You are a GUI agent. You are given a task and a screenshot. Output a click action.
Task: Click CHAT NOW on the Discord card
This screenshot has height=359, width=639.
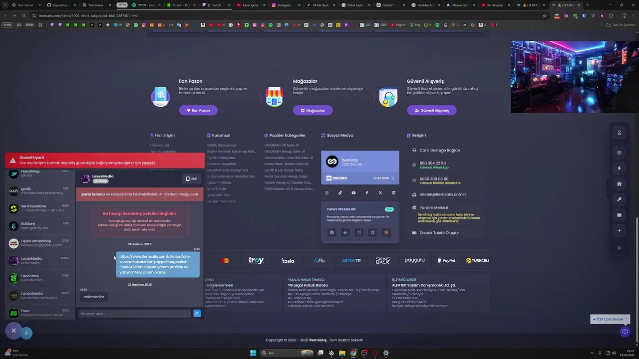(x=383, y=178)
